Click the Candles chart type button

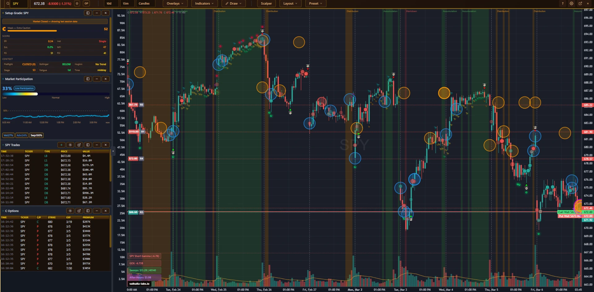[144, 3]
